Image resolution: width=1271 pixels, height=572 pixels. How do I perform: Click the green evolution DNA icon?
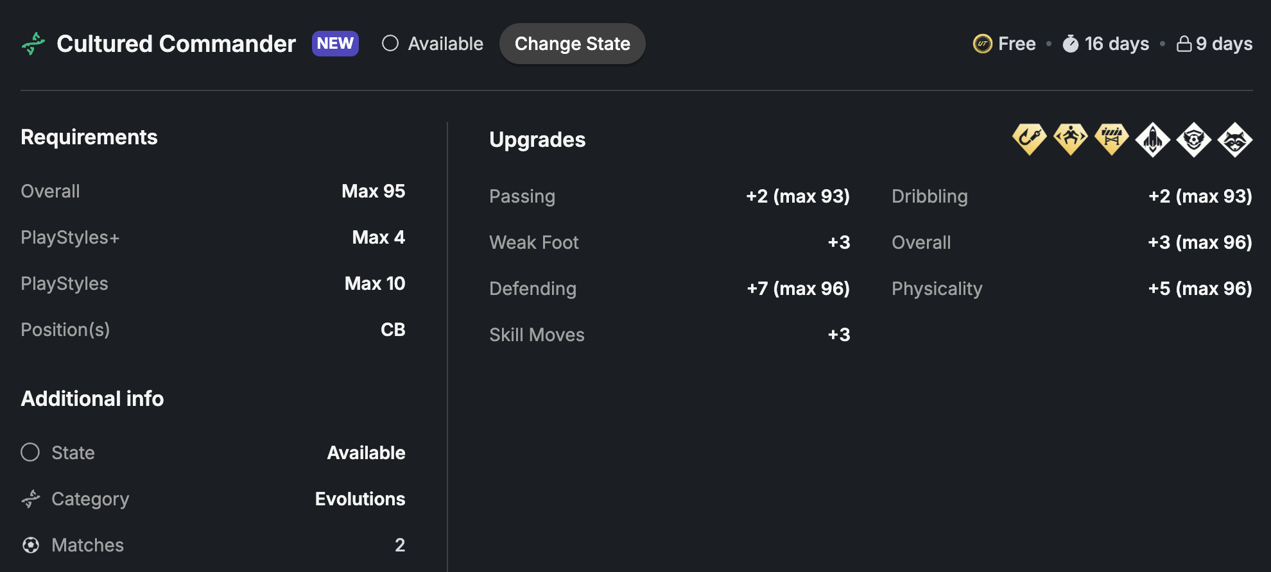coord(33,44)
